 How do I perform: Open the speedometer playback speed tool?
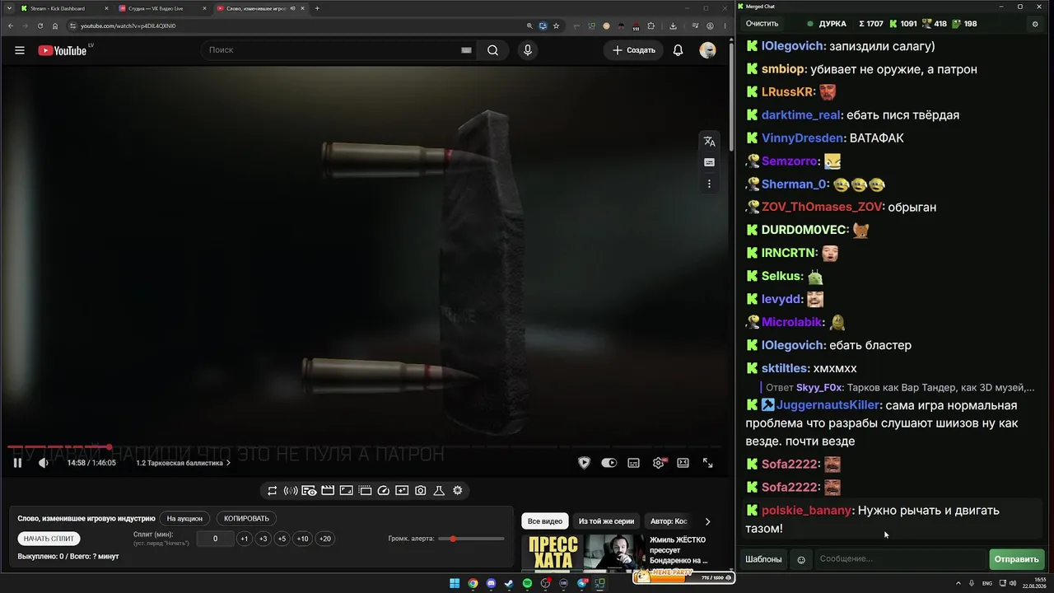(x=384, y=491)
